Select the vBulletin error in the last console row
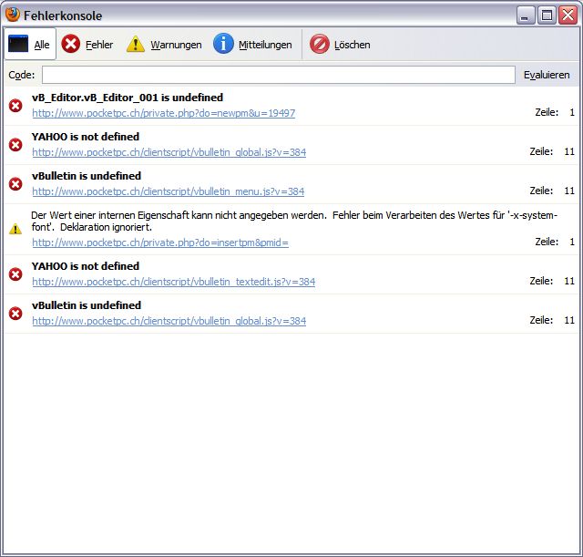This screenshot has width=583, height=557. click(87, 305)
